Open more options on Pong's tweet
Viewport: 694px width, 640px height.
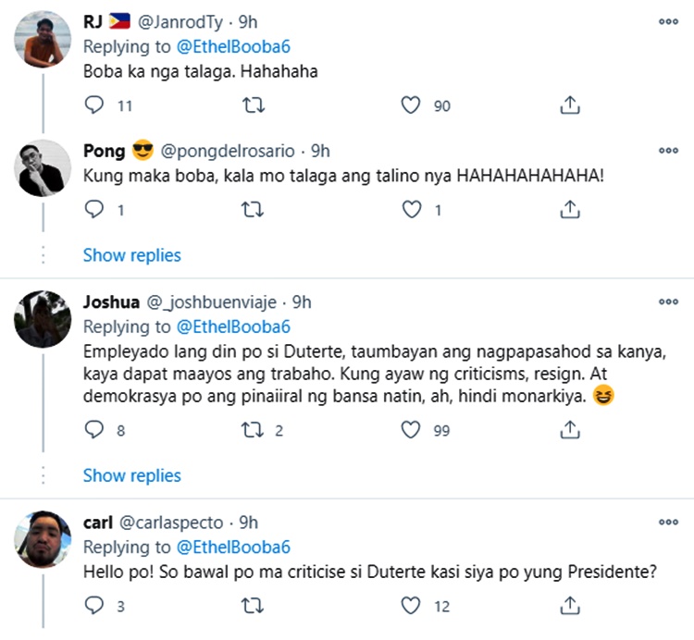pyautogui.click(x=667, y=151)
